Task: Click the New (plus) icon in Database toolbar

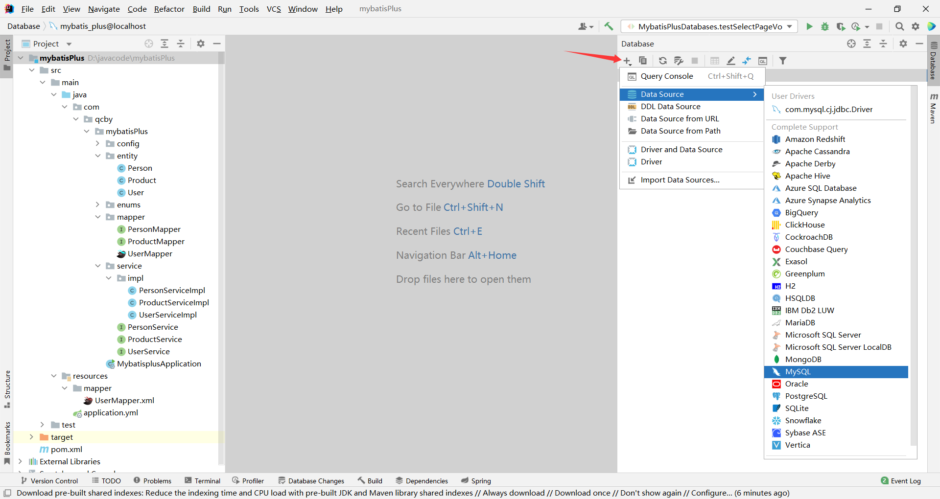Action: point(627,61)
